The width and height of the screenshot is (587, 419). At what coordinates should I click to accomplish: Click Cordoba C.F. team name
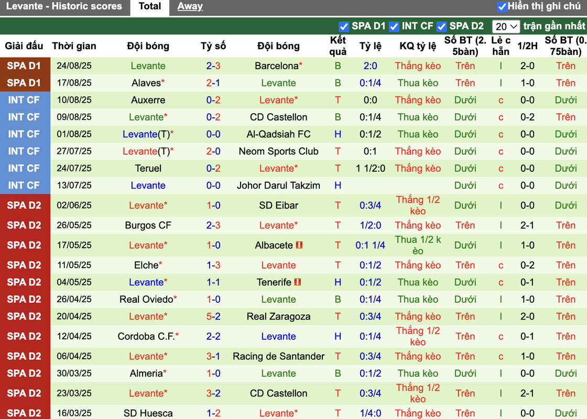click(x=146, y=336)
